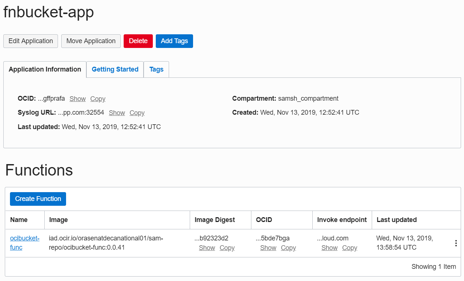Switch to the Tags tab
Screen dimensions: 464x281
[x=156, y=69]
